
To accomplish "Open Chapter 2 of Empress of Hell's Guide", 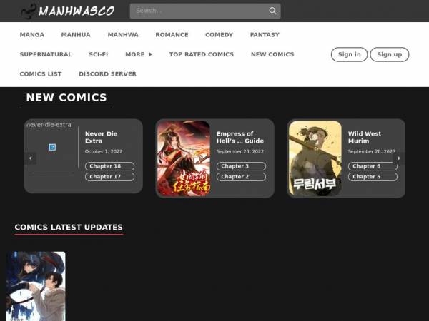I will click(241, 177).
